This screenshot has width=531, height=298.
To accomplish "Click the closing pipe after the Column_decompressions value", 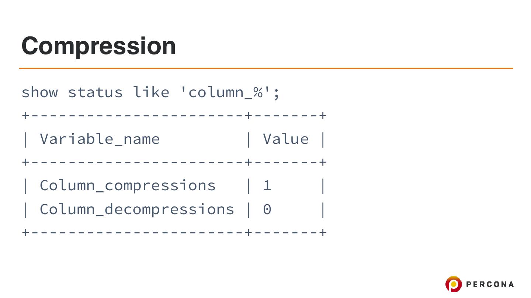I will (x=323, y=209).
